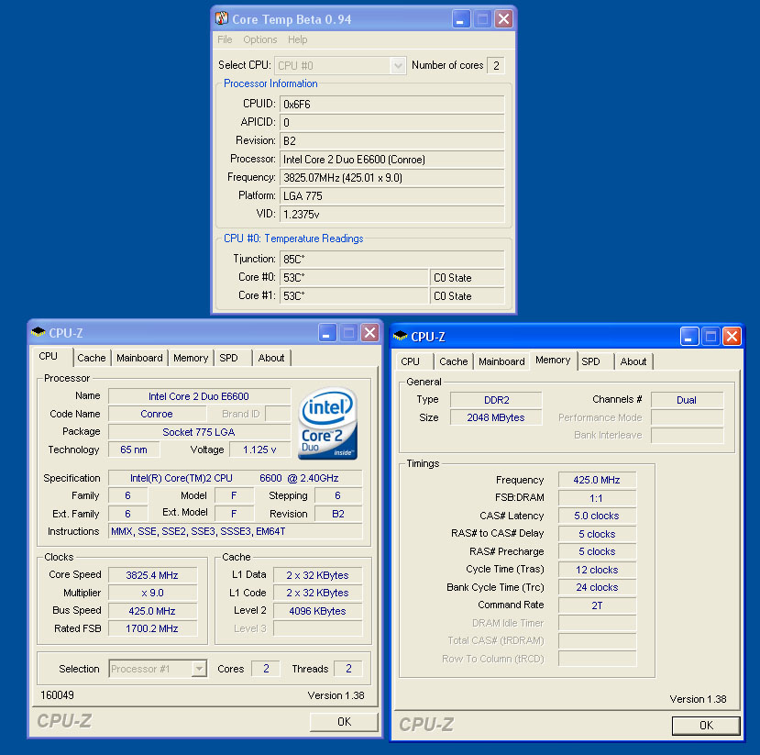Click the Frequency field showing 3825.07MHz
This screenshot has height=755, width=760.
coord(392,178)
